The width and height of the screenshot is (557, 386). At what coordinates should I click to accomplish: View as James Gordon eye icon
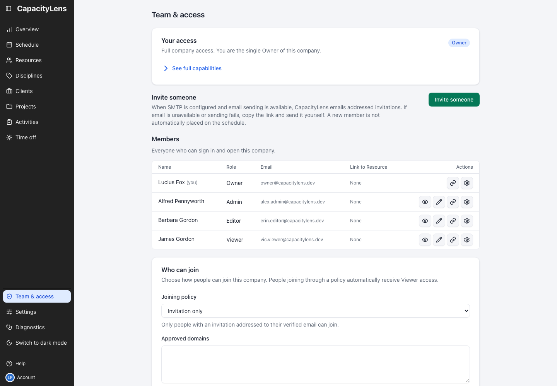425,240
